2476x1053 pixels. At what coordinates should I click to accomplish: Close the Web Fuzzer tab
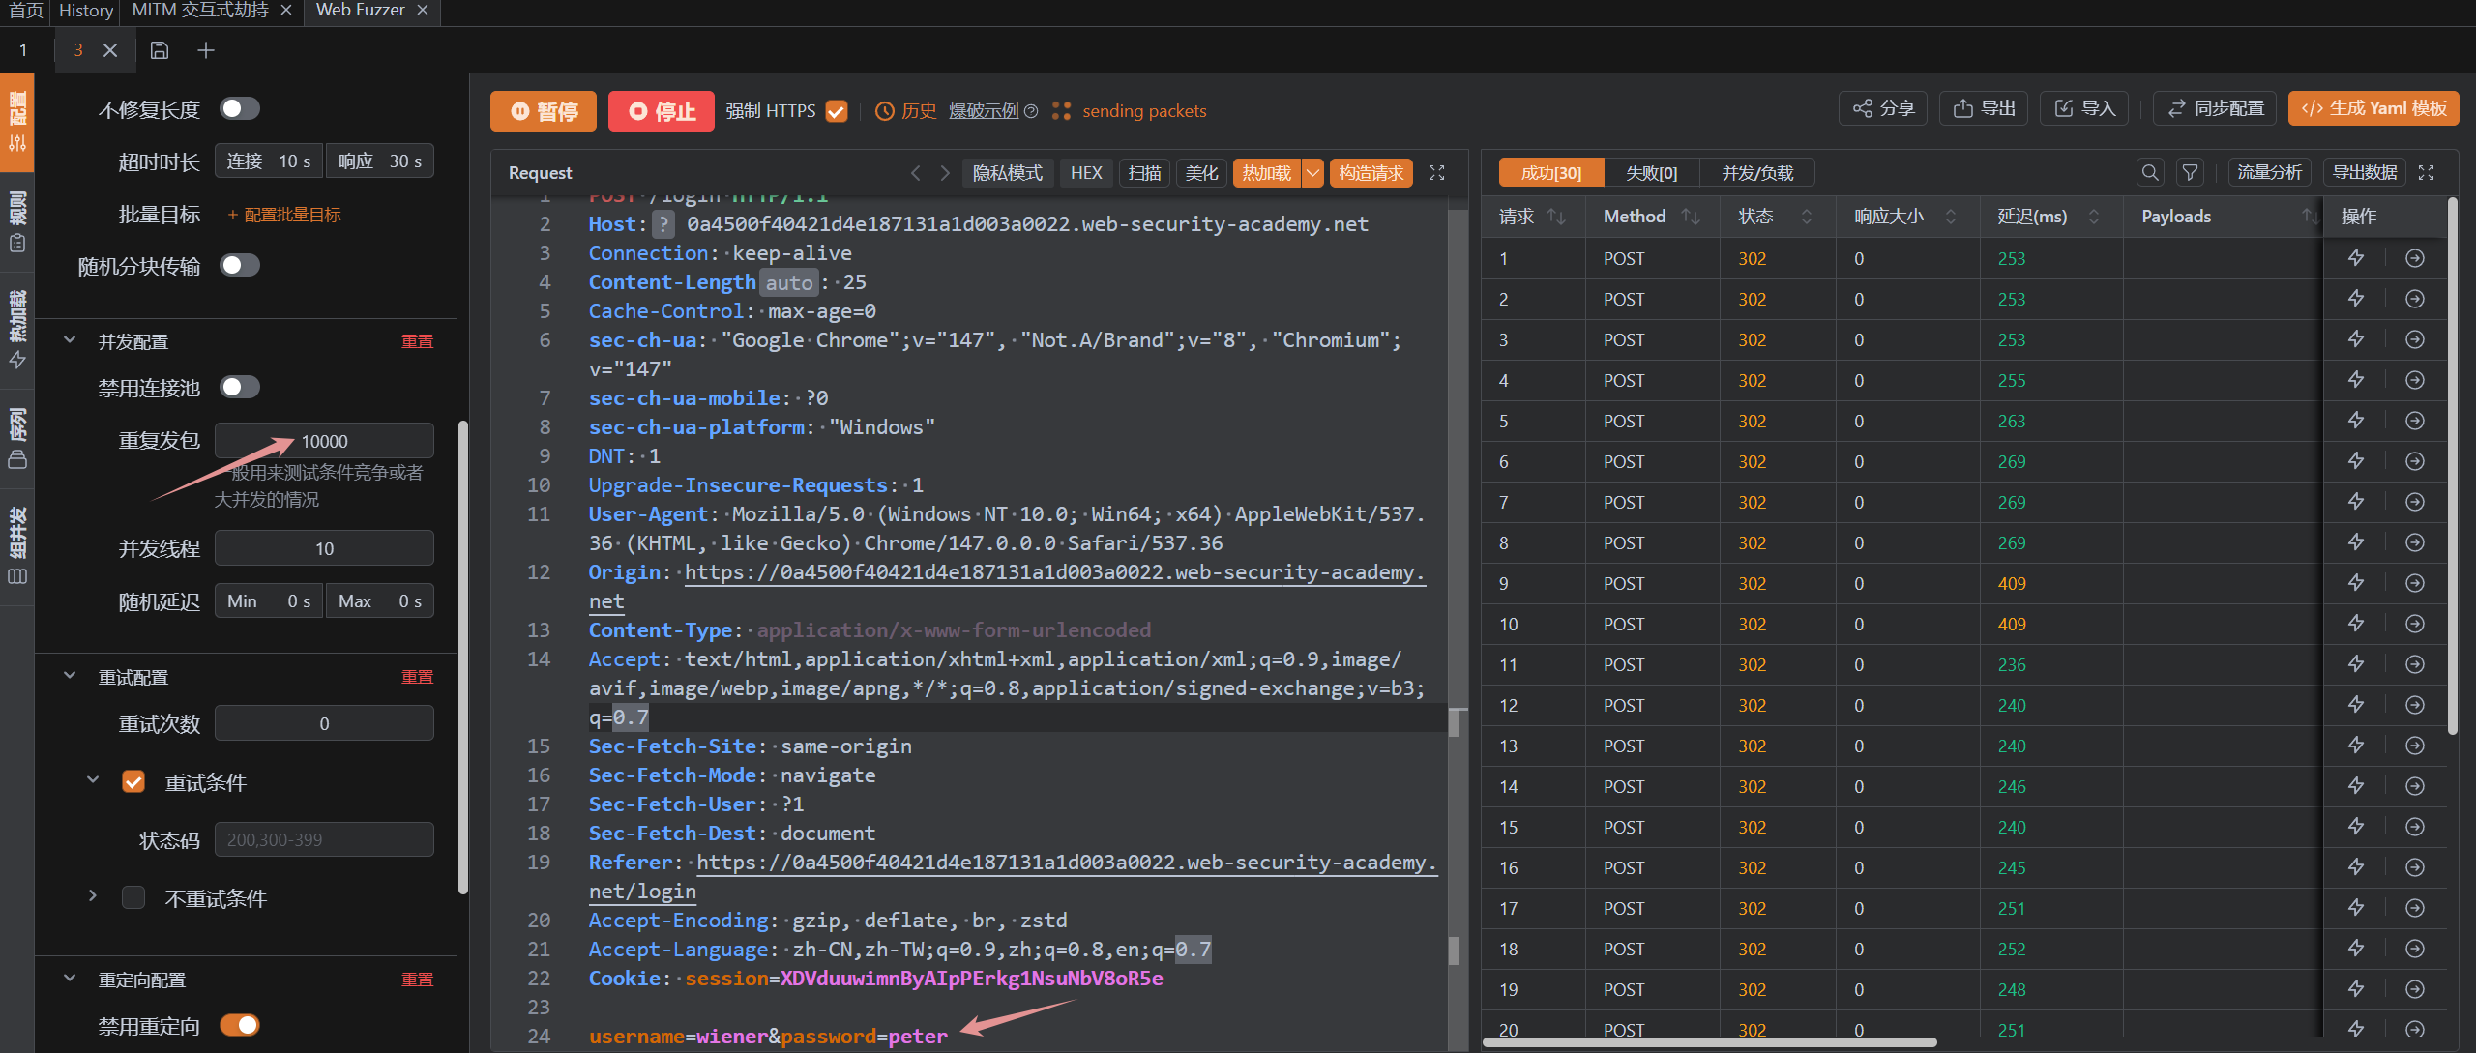423,10
